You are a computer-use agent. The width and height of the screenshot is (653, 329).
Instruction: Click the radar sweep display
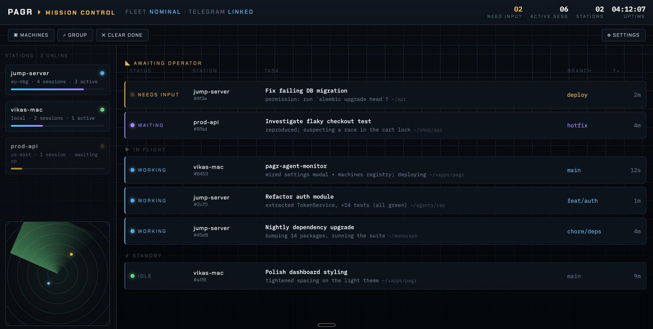58,274
